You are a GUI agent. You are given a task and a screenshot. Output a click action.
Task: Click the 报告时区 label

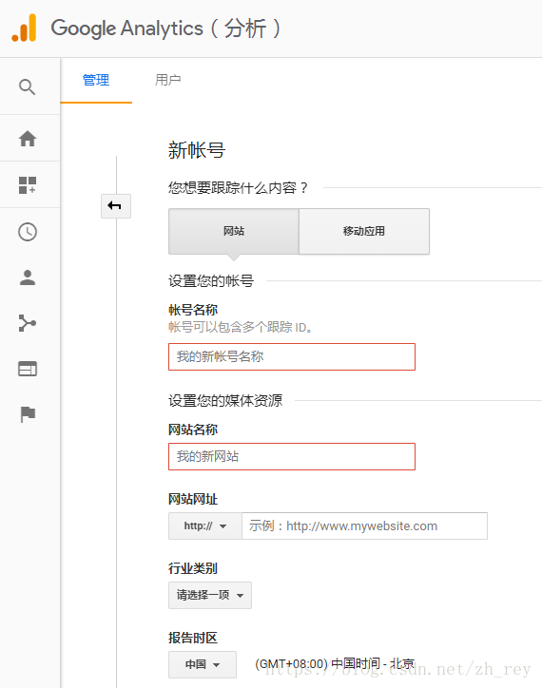coord(193,638)
